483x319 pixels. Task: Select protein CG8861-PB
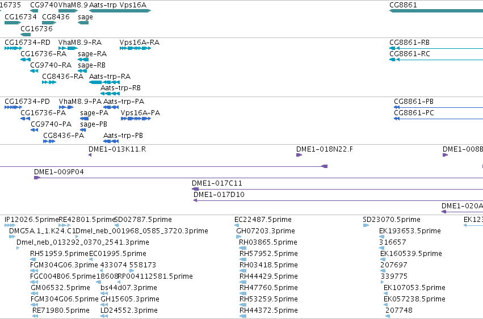point(438,107)
